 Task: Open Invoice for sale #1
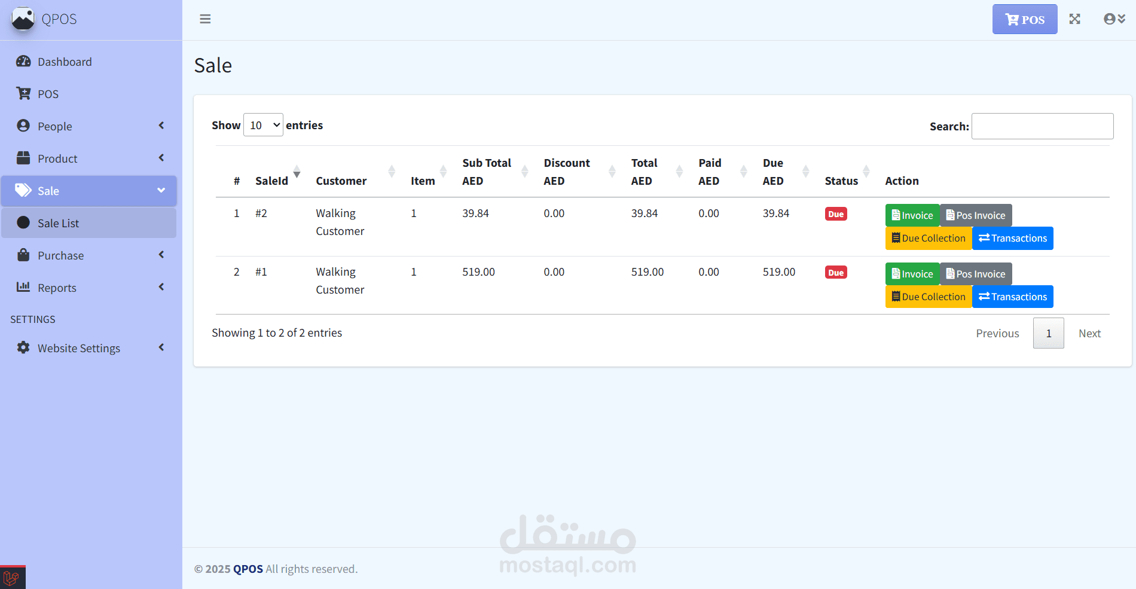click(x=912, y=274)
